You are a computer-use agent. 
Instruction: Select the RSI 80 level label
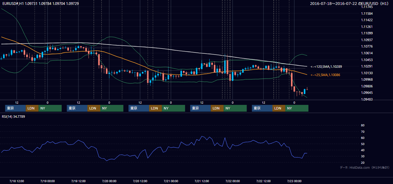click(x=363, y=125)
